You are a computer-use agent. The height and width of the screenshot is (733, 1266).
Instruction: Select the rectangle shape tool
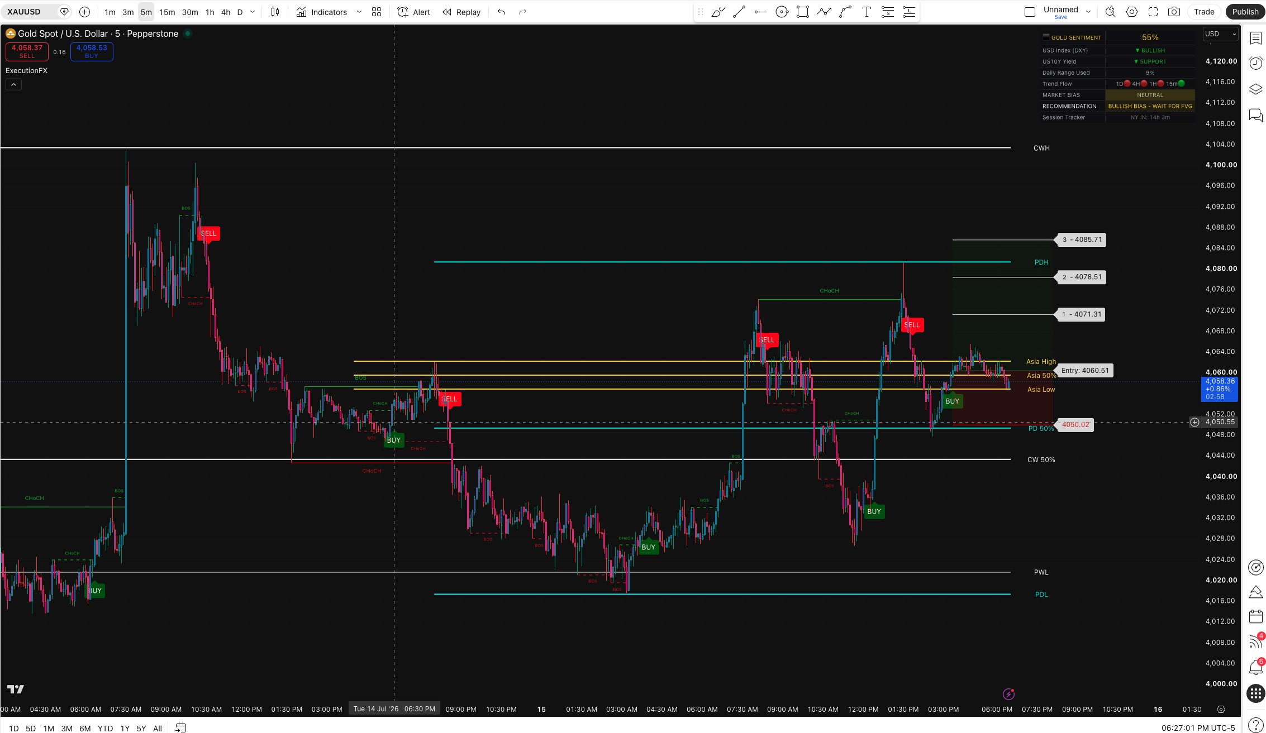pyautogui.click(x=803, y=12)
